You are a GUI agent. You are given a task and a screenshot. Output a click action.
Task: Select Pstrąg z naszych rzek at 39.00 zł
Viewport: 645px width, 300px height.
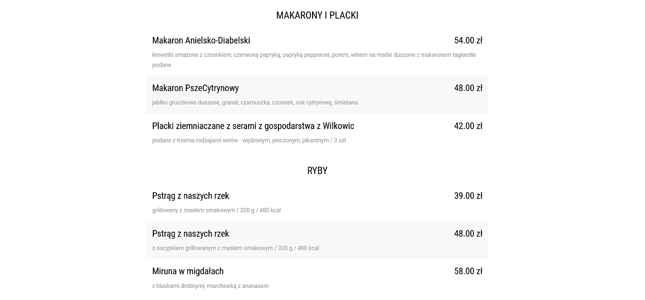click(x=190, y=196)
